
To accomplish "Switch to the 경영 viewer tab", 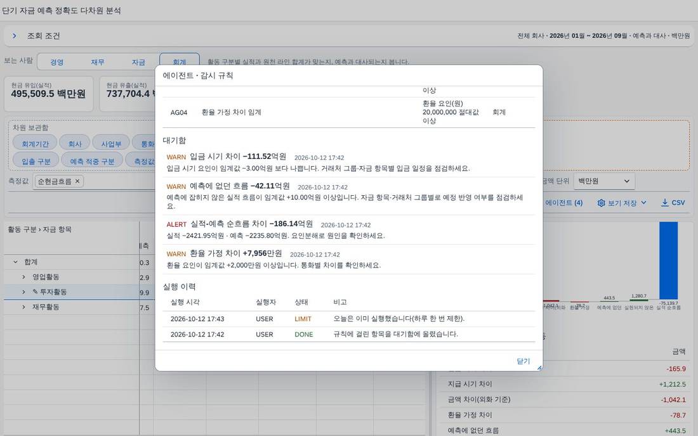I will [57, 62].
